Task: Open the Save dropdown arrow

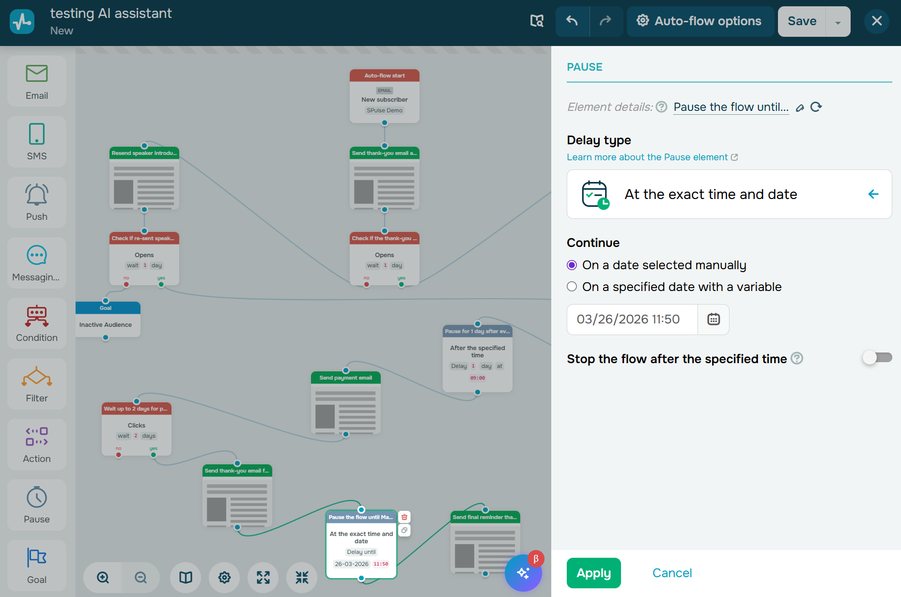Action: click(838, 21)
